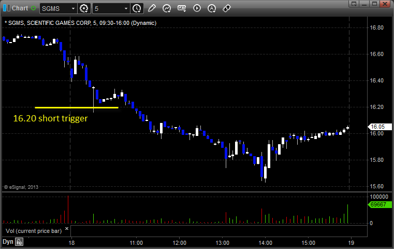
Task: Click the SGMS symbol input field
Action: tap(55, 9)
